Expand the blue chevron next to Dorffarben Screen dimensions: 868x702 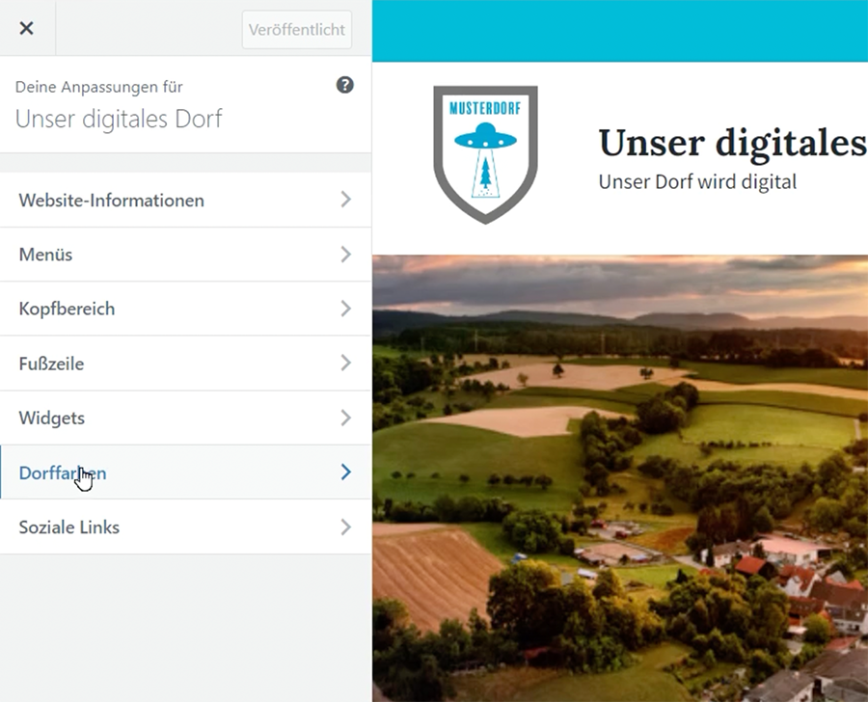pos(345,472)
